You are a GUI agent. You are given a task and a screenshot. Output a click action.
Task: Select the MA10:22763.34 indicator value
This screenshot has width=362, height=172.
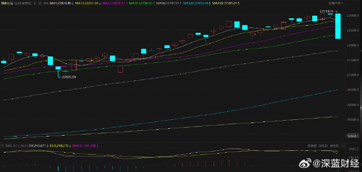click(86, 4)
